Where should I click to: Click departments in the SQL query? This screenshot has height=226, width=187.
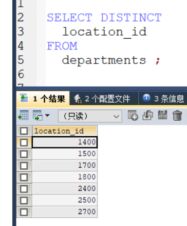[x=104, y=60]
